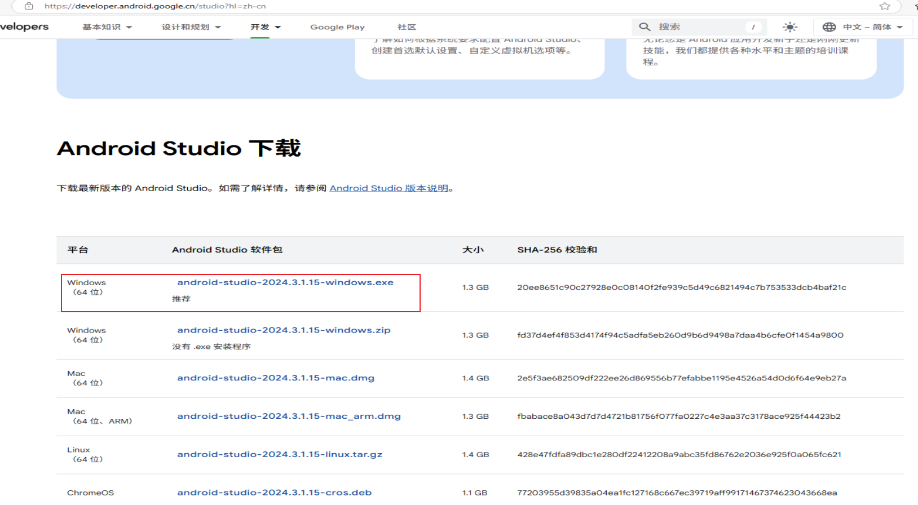This screenshot has height=505, width=918.
Task: Select the SHA-256 checksum starting with 20ee8651
Action: pyautogui.click(x=682, y=287)
